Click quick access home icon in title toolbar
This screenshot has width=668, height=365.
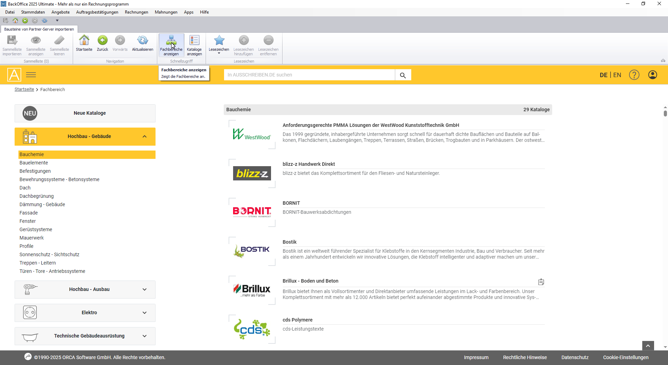[x=15, y=21]
